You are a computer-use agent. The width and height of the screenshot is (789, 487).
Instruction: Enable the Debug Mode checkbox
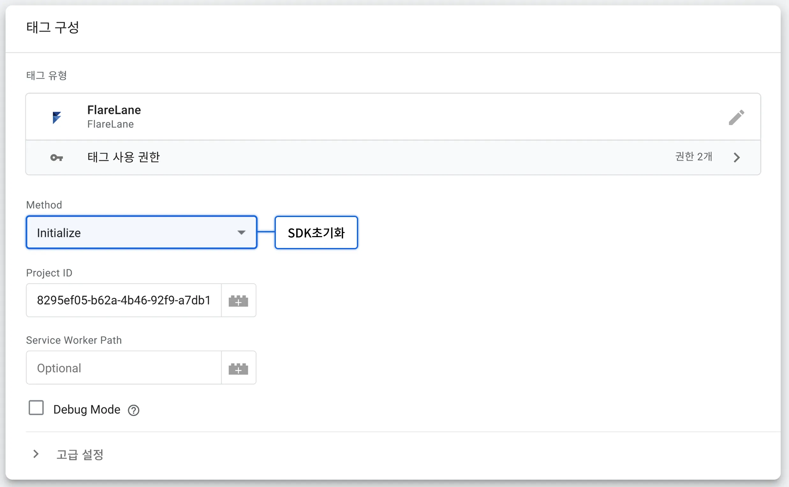coord(36,408)
